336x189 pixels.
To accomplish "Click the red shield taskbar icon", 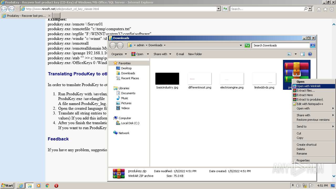I will 56,186.
